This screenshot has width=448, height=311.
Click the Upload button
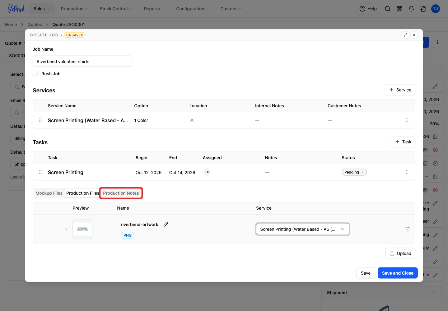tap(400, 253)
